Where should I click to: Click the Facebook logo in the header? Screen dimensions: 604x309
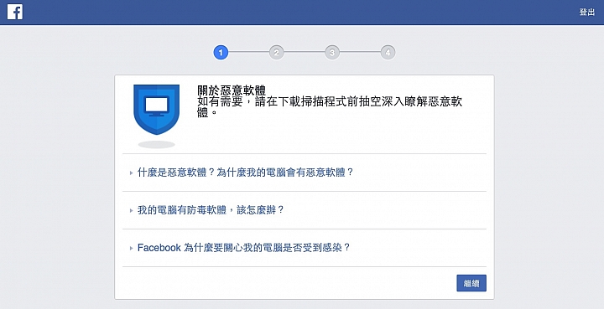14,12
